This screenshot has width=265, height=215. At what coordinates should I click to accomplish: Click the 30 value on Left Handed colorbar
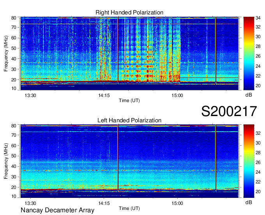(x=258, y=143)
